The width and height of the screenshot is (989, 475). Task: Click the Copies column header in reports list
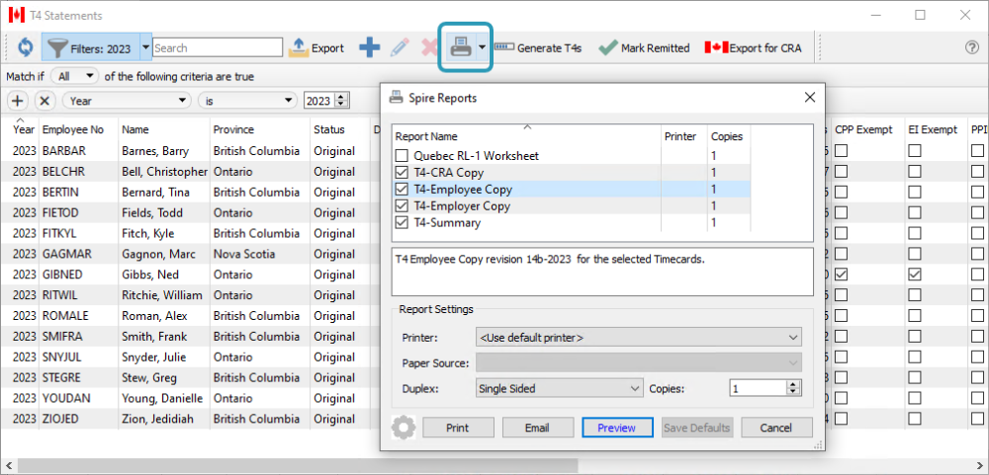coord(728,136)
